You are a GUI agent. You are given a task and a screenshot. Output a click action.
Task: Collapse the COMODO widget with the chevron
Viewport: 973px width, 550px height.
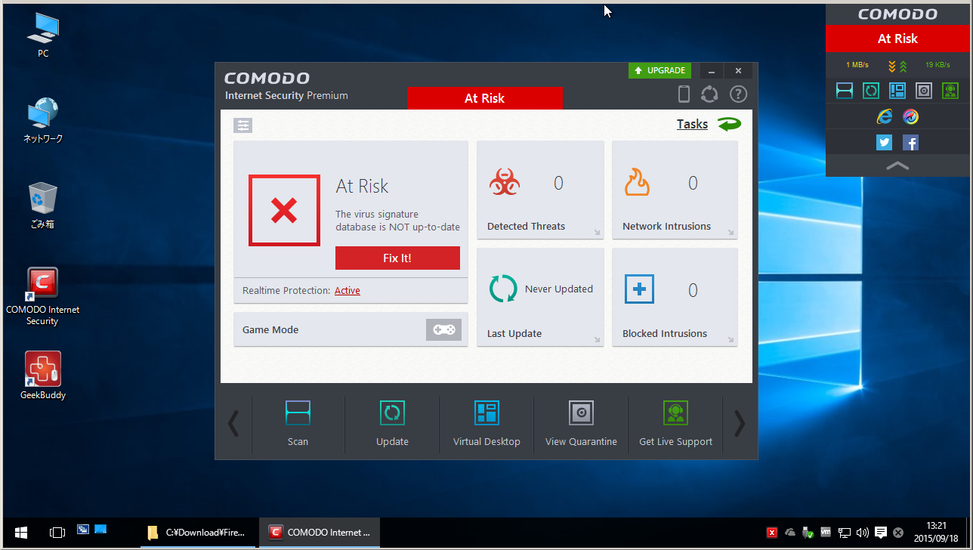(897, 165)
